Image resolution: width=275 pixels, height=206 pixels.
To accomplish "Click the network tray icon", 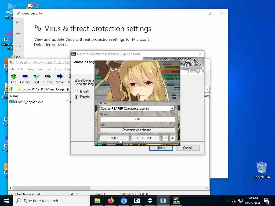I will 240,201.
